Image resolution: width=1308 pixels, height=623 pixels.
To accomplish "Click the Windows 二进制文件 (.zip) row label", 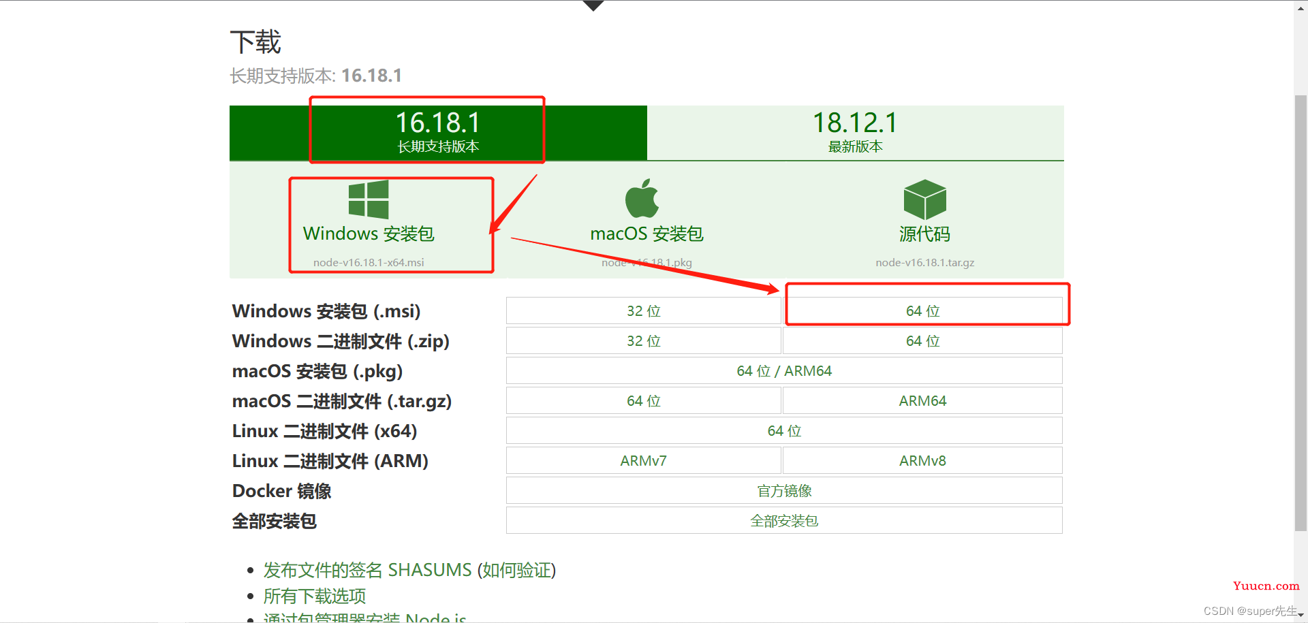I will point(341,340).
